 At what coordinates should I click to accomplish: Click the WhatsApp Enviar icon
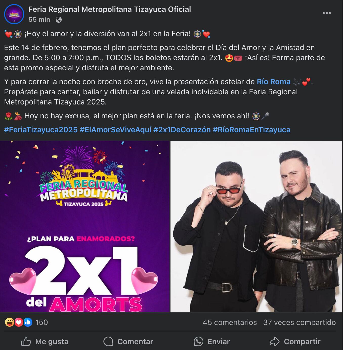199,341
